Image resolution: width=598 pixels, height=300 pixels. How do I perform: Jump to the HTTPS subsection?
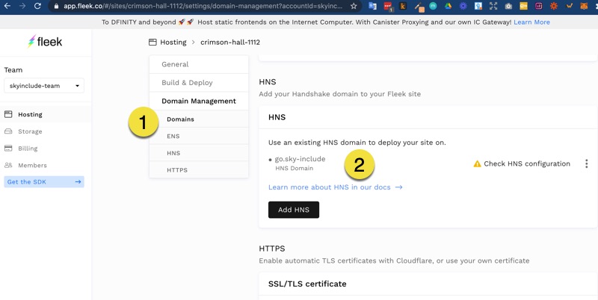pos(176,170)
